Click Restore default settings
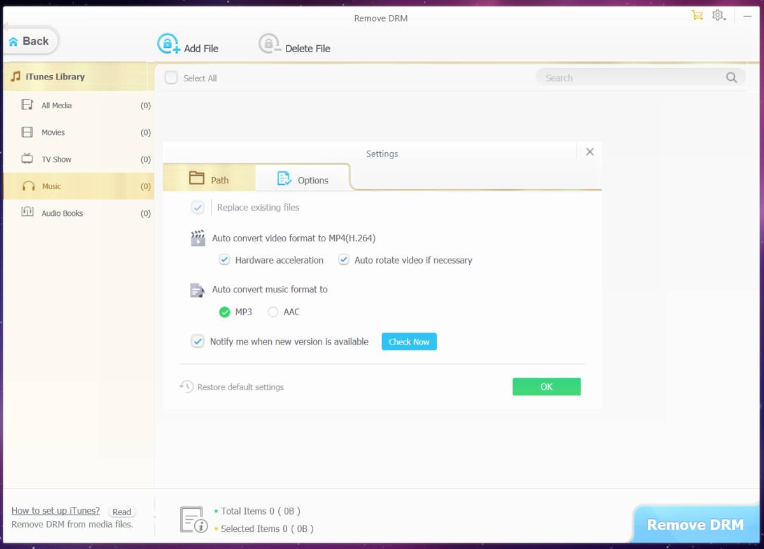The image size is (764, 549). tap(241, 387)
